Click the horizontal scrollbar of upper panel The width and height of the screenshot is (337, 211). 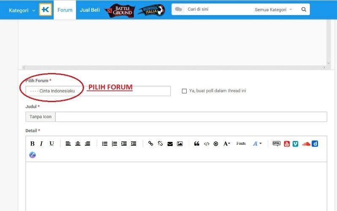(174, 68)
